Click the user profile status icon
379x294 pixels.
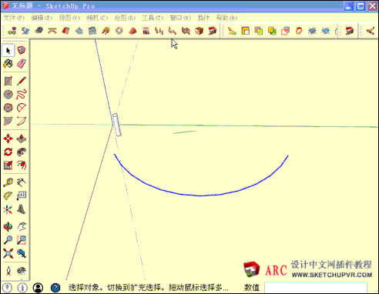coord(39,288)
